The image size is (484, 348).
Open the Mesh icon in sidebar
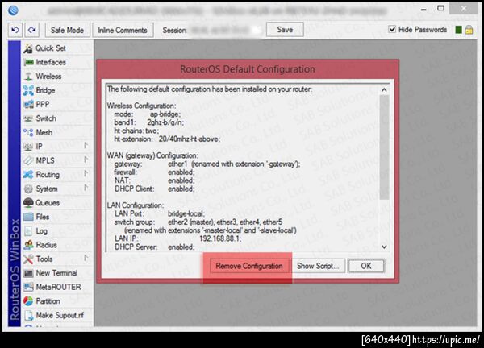point(28,133)
